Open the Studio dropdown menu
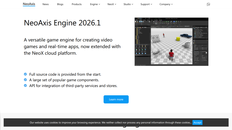 [128, 4]
